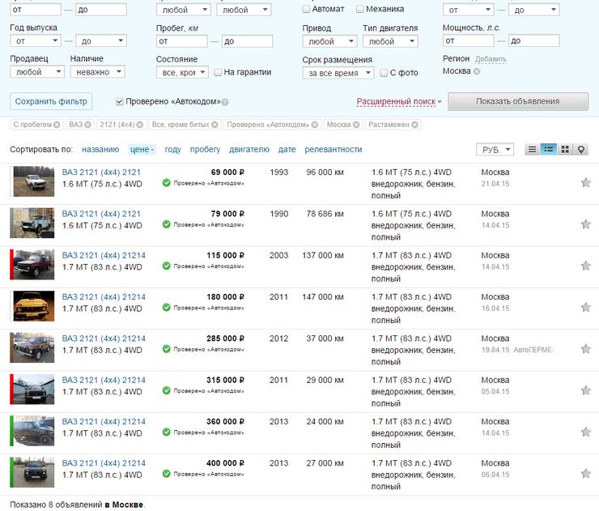This screenshot has height=511, width=599.
Task: Click Мощность «от» input field
Action: [x=469, y=40]
